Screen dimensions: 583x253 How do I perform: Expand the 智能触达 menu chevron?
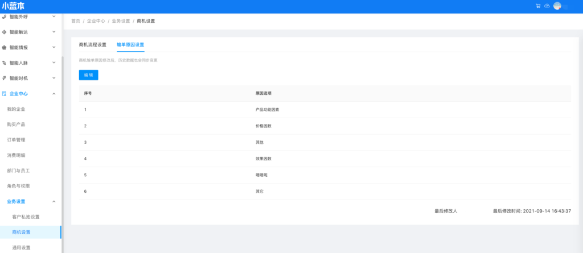coord(54,32)
